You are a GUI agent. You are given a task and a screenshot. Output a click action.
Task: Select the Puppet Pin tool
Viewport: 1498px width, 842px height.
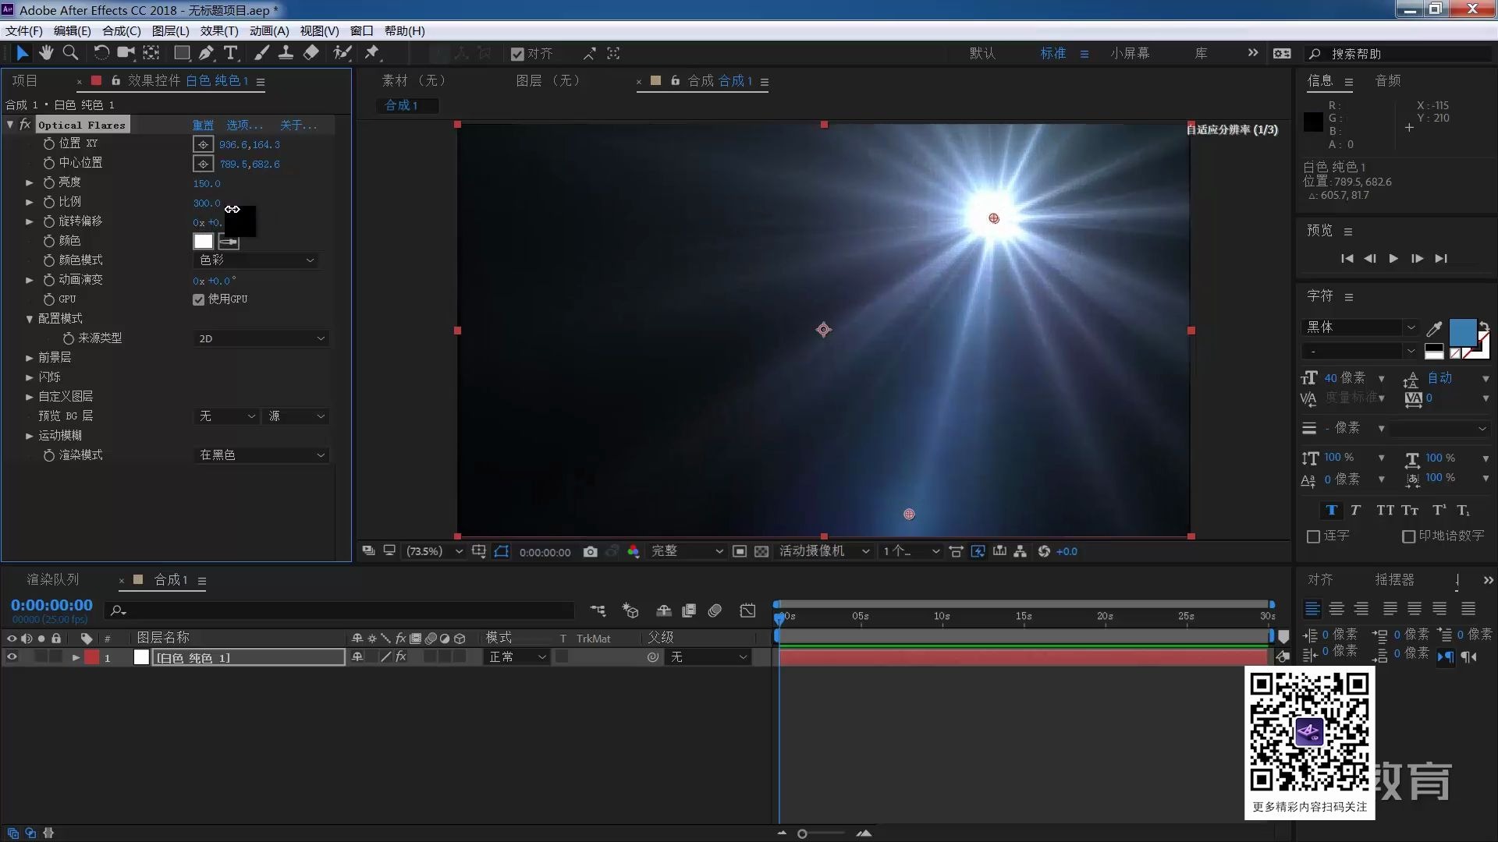372,53
